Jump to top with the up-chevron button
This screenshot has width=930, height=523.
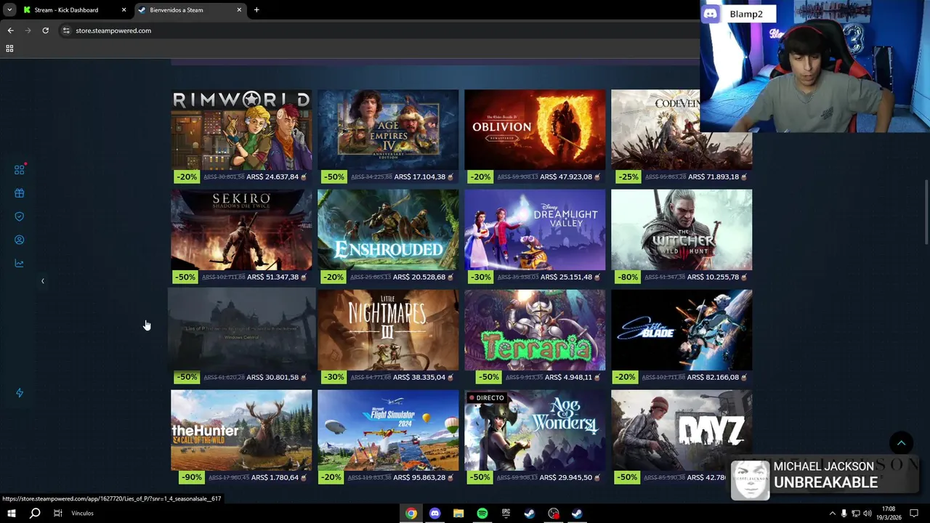point(901,443)
